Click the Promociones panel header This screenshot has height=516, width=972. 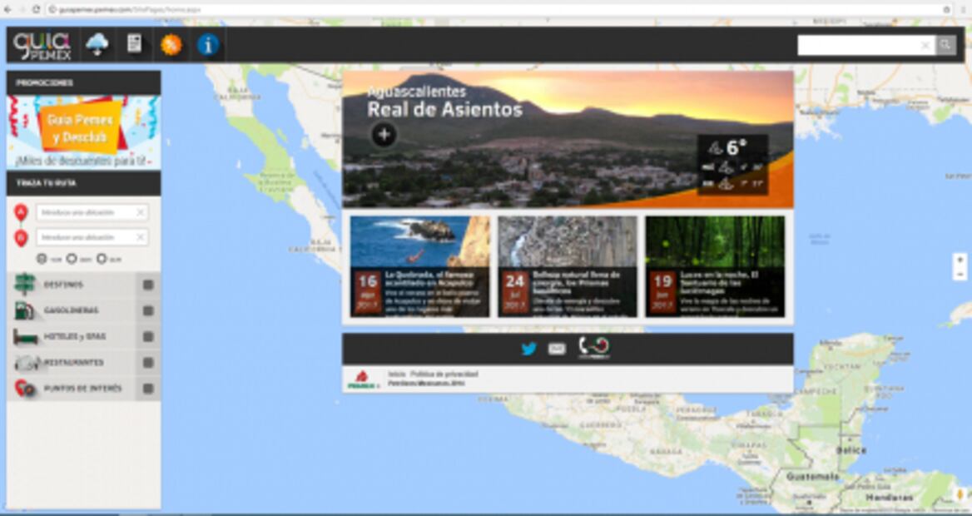[83, 83]
